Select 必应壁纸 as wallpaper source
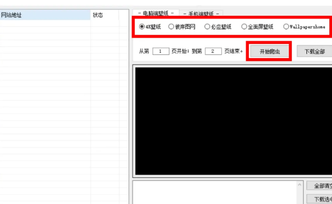The image size is (332, 204). [x=218, y=27]
